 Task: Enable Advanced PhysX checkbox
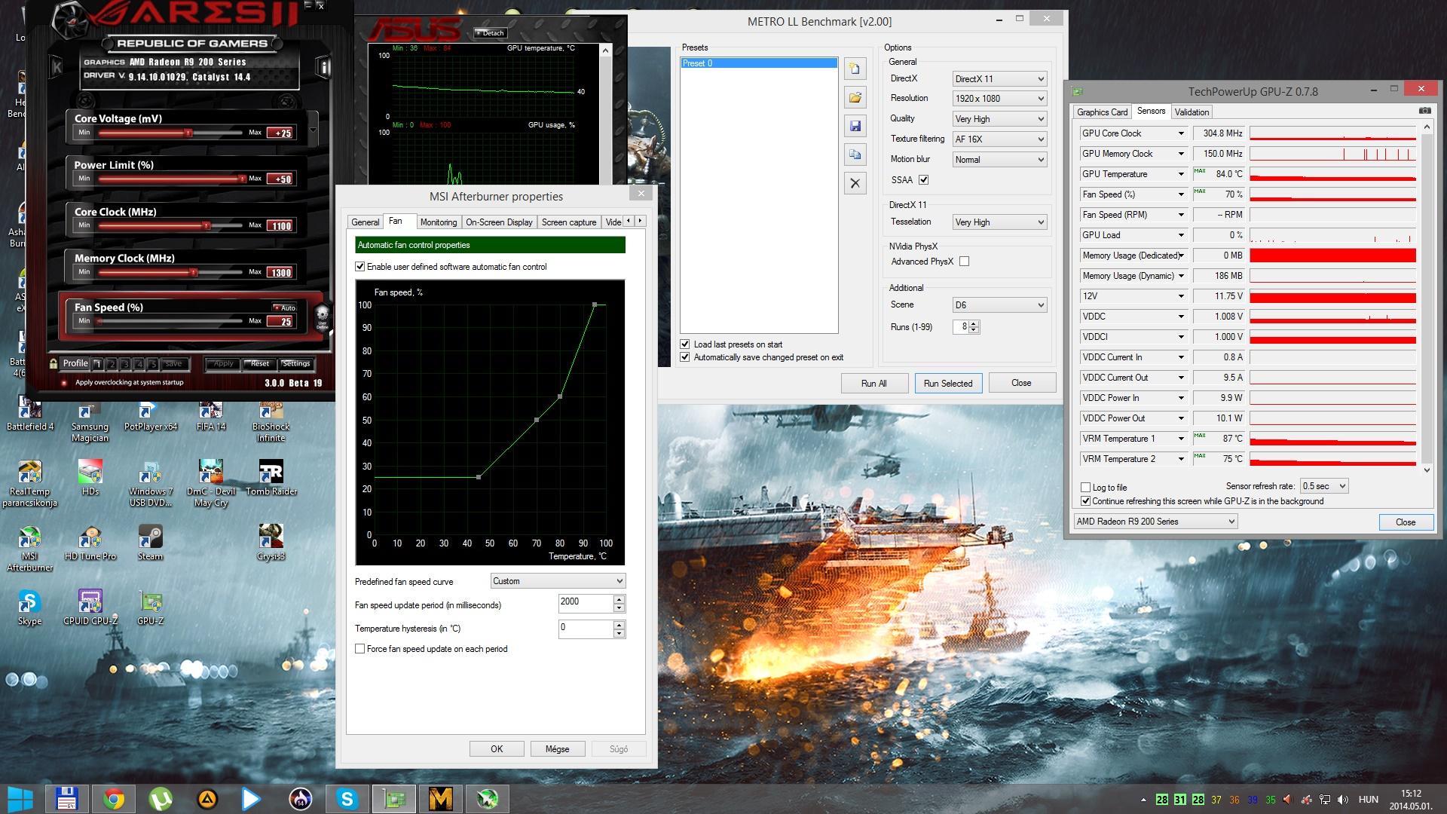964,262
